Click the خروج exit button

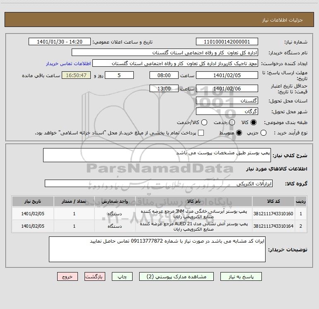coord(68,277)
